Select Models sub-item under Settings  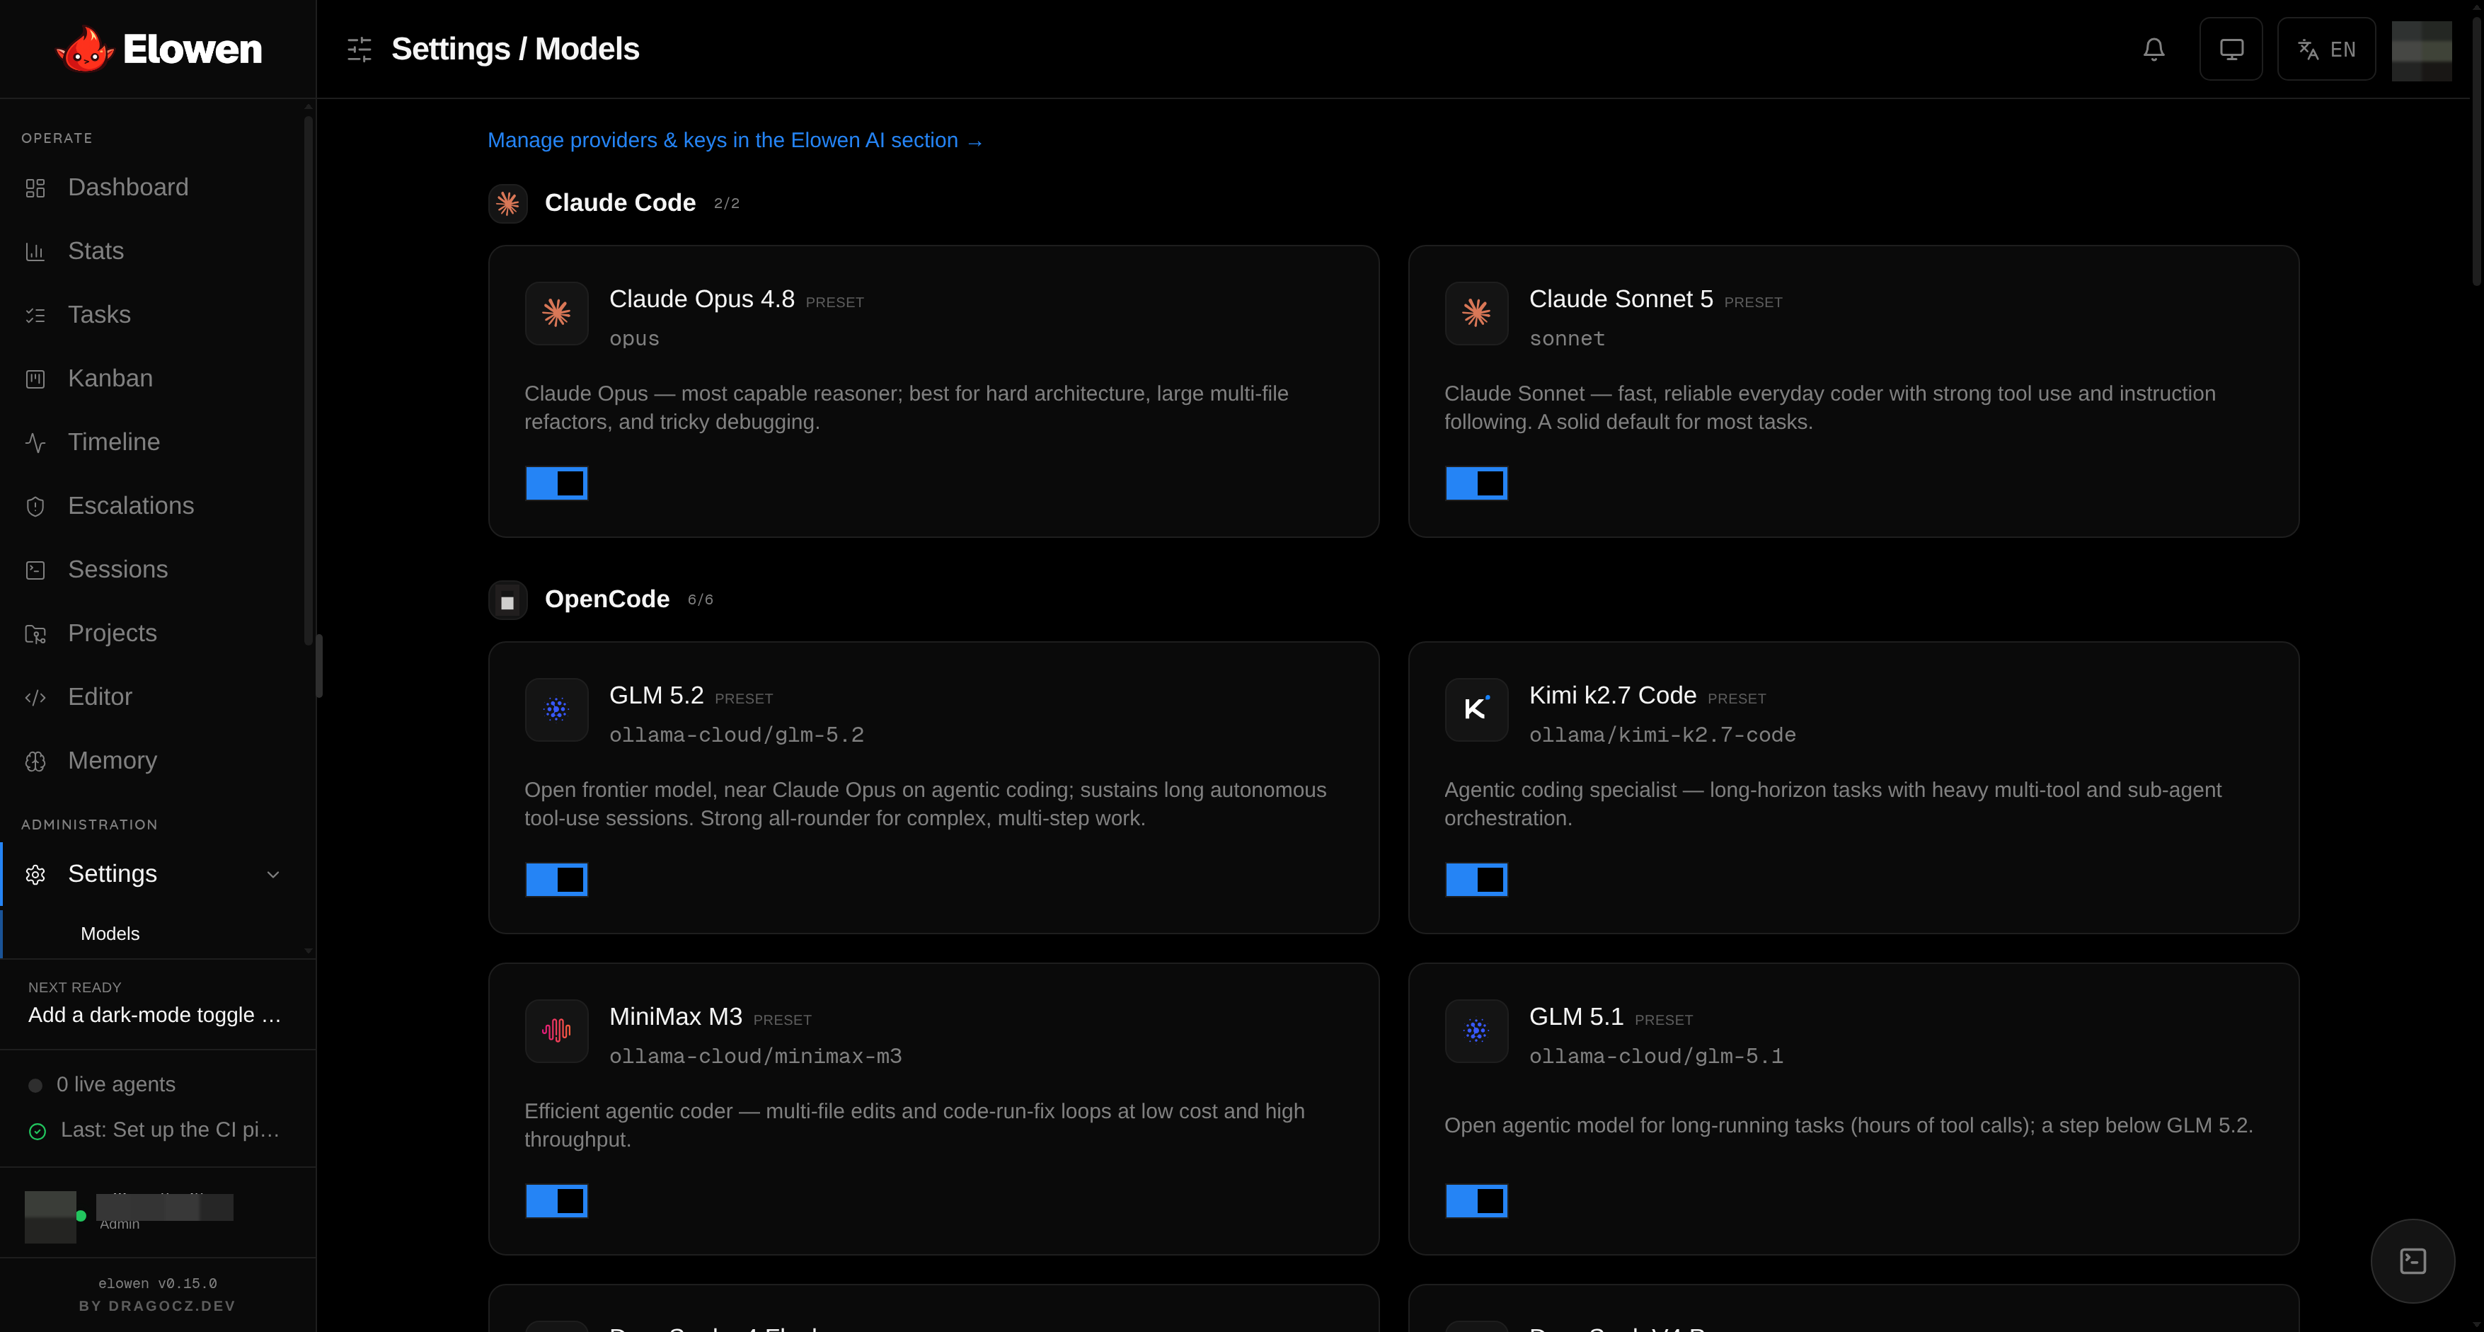[110, 934]
